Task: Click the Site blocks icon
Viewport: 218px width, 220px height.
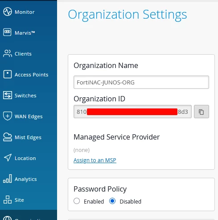Action: (x=8, y=200)
